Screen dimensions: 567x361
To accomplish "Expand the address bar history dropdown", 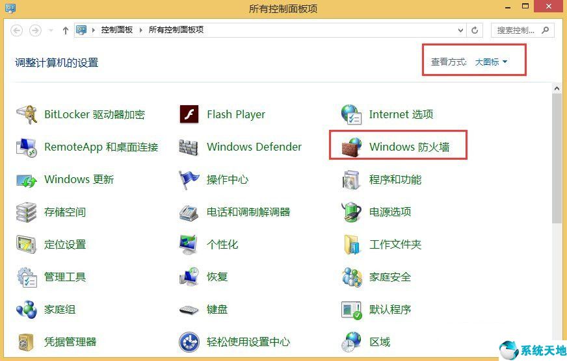I will pyautogui.click(x=460, y=31).
